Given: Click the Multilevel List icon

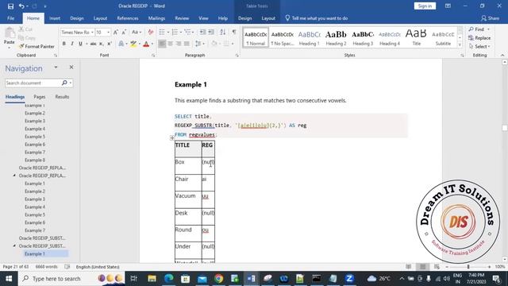Looking at the screenshot, I should click(187, 32).
